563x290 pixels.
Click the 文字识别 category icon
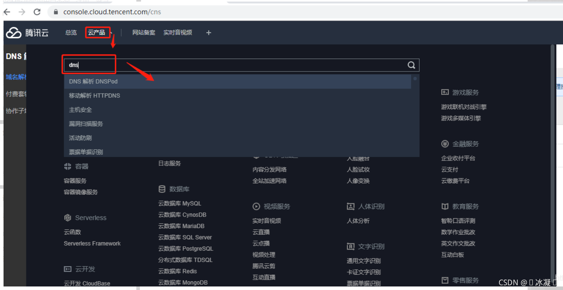click(x=350, y=246)
